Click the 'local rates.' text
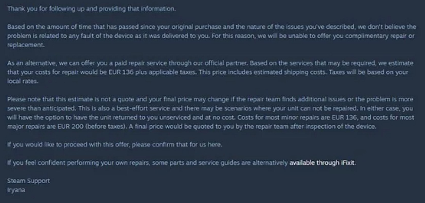Screen dimensions: 425x203 point(23,81)
